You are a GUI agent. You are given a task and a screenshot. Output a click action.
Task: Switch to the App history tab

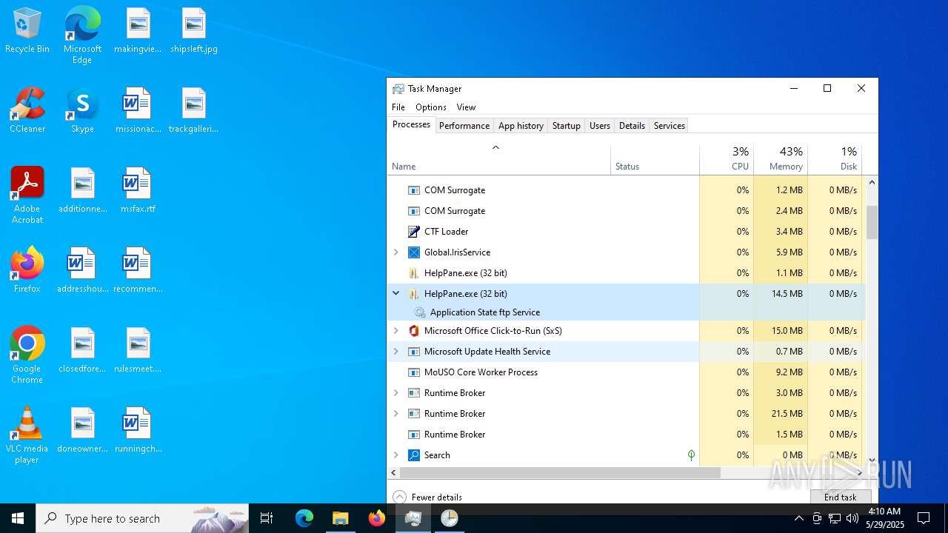click(521, 126)
